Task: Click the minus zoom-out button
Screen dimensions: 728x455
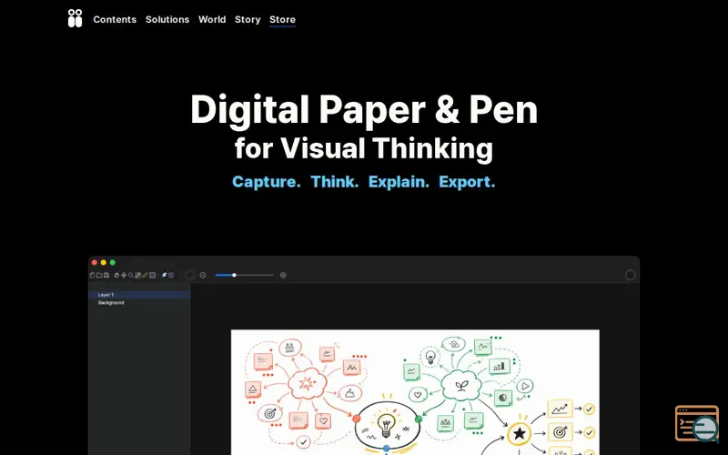Action: [202, 276]
